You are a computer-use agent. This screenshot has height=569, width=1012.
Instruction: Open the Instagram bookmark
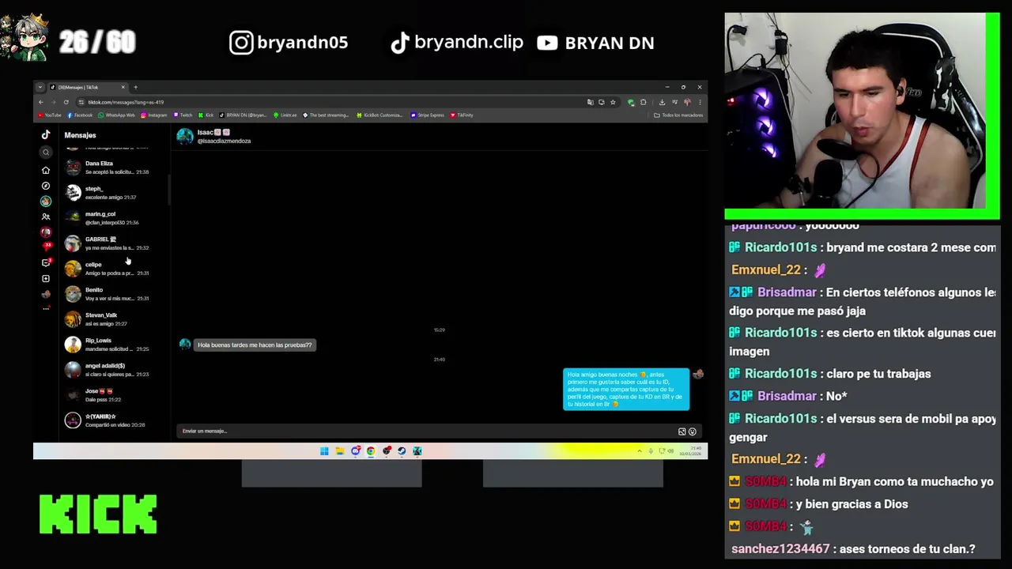(x=154, y=115)
